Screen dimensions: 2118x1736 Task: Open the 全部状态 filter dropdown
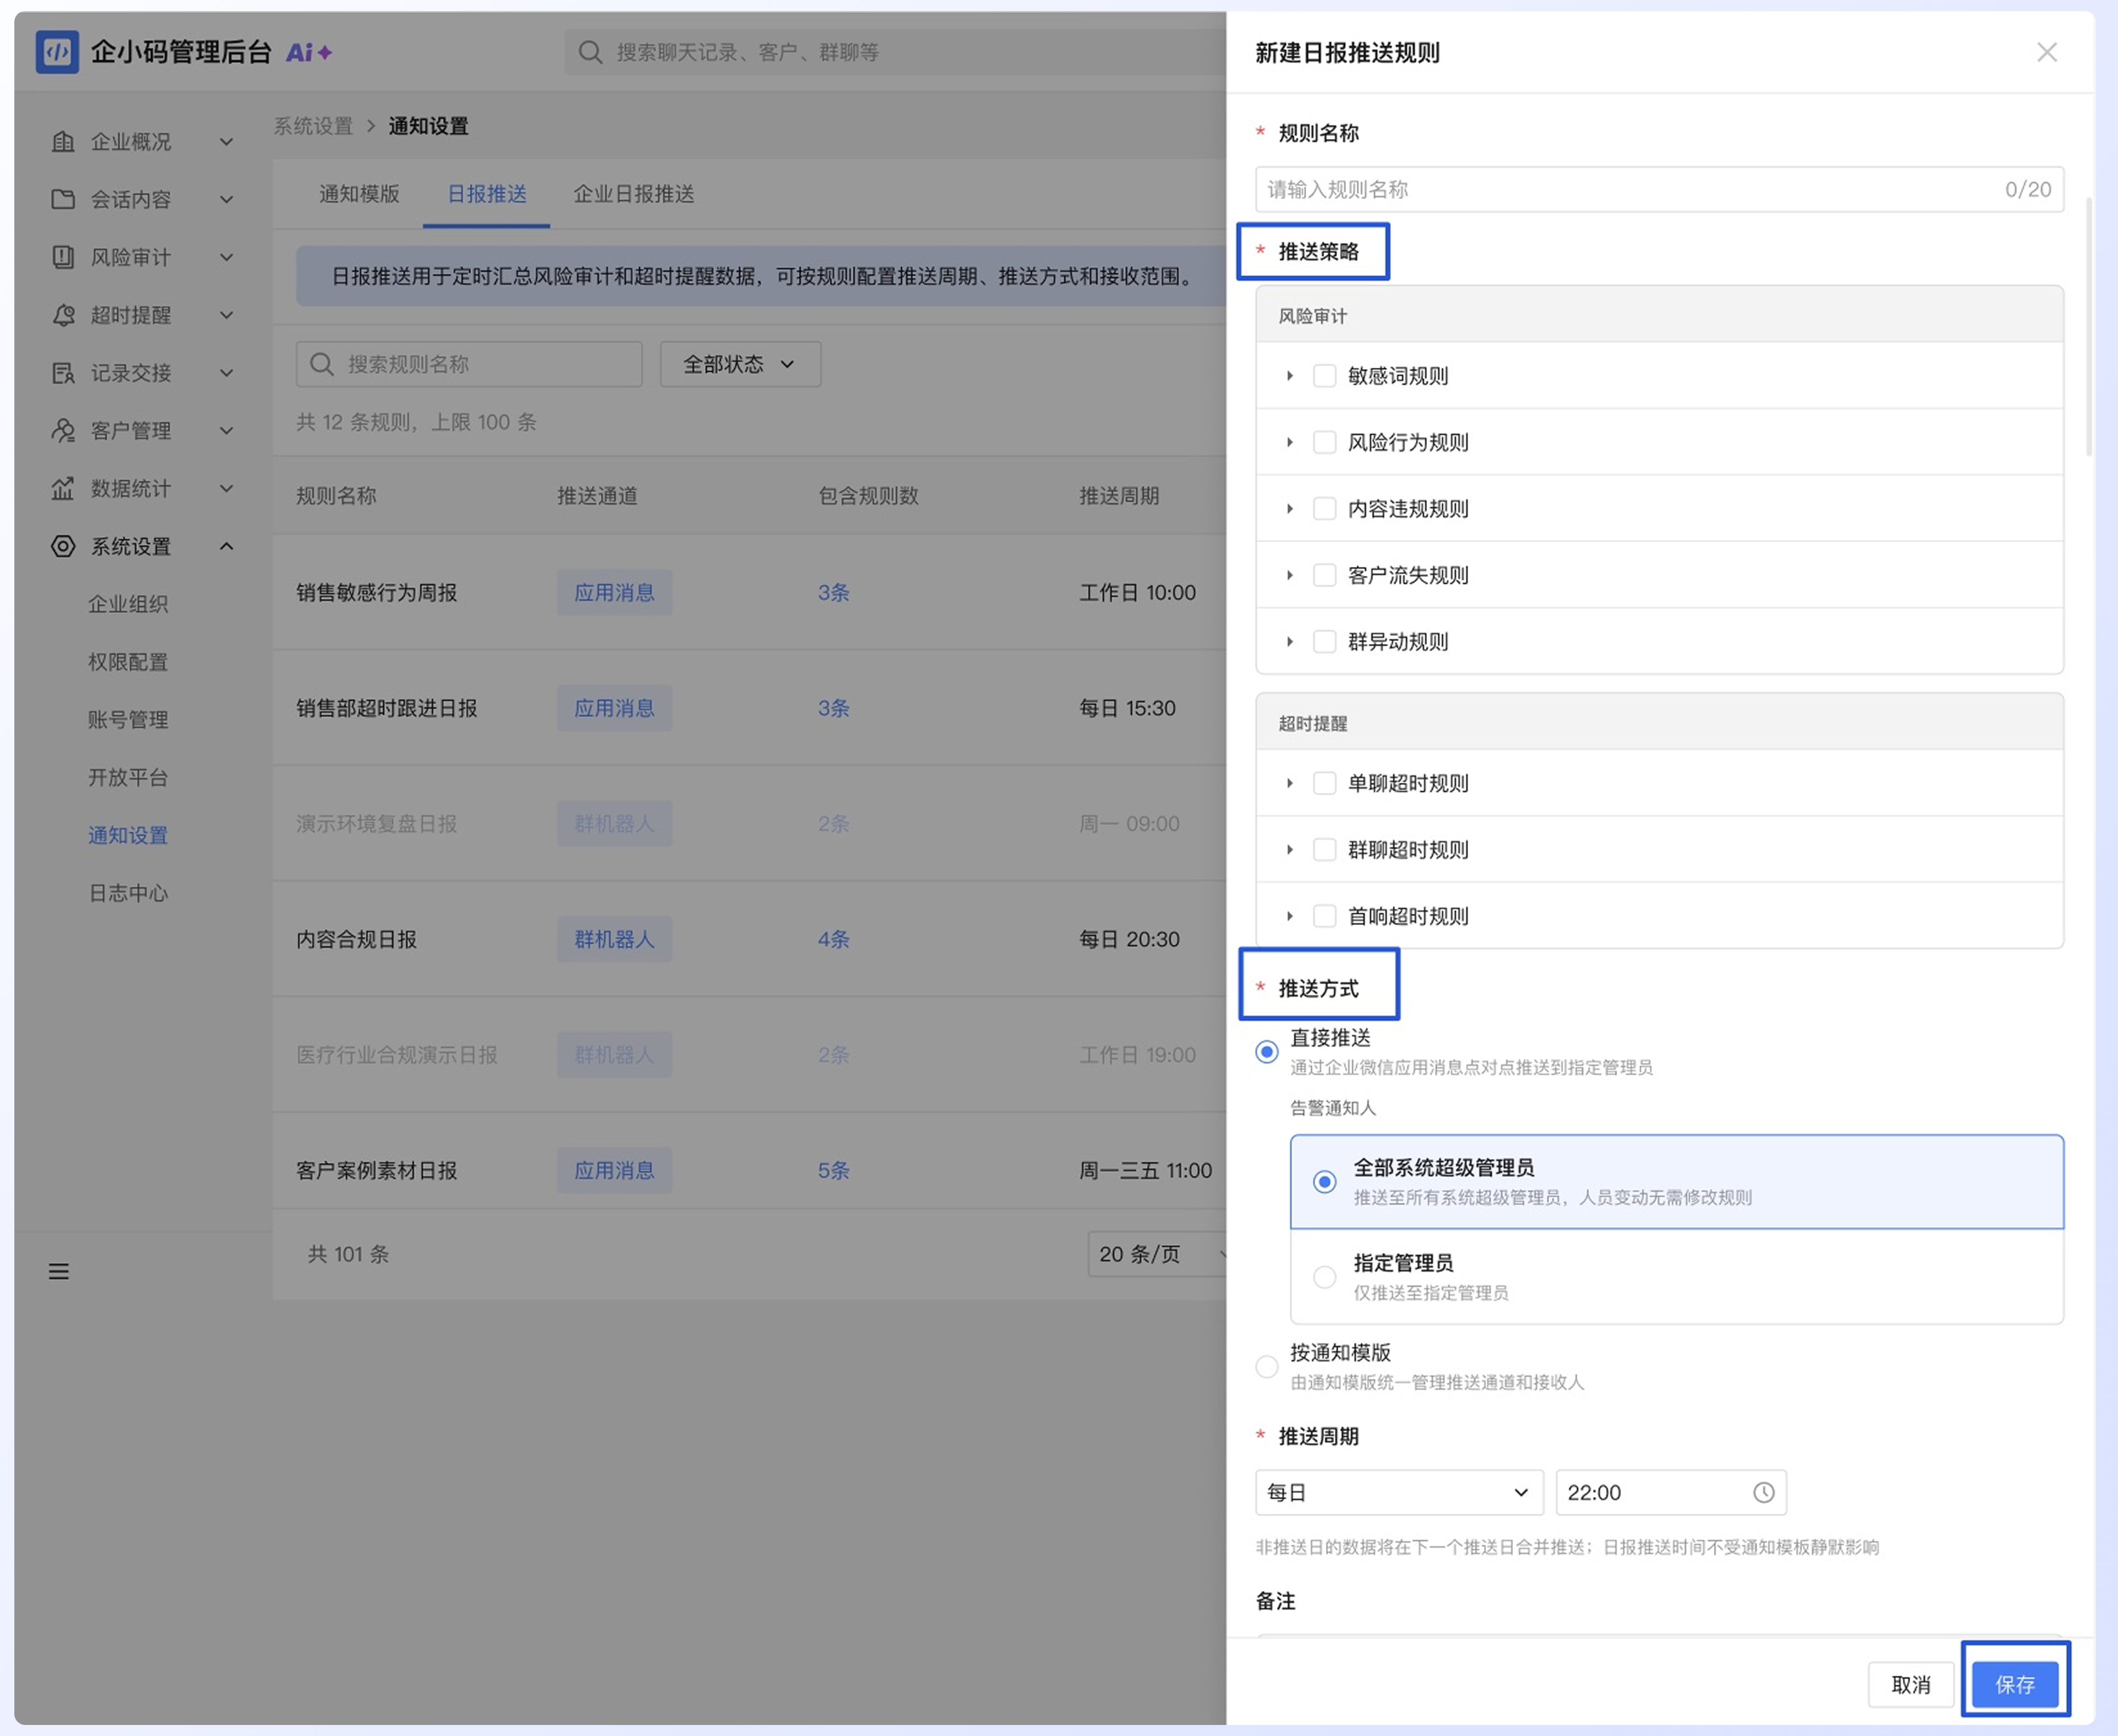[740, 364]
